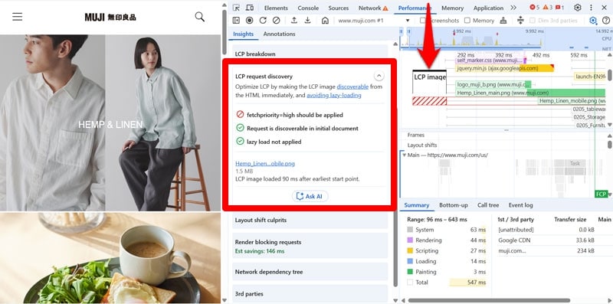
Task: Follow the 'avoiding lazy-loading' link
Action: point(334,95)
